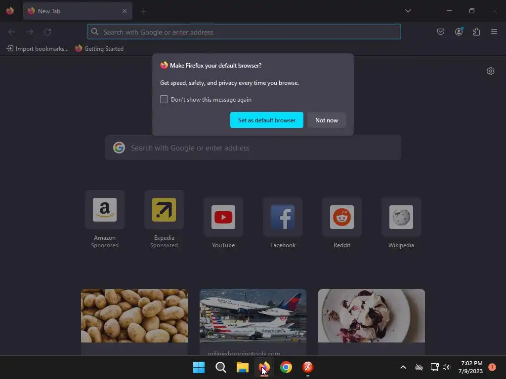Open the Firefox account icon
Image resolution: width=506 pixels, height=379 pixels.
point(459,32)
